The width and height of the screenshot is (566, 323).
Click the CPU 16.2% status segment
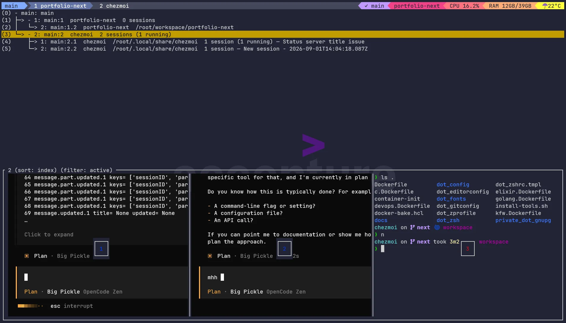(464, 6)
